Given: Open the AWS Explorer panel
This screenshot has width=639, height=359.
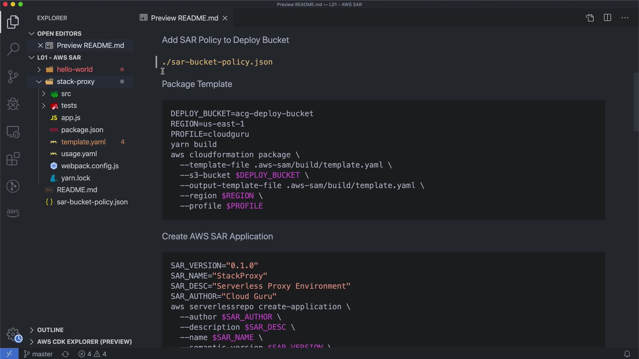Looking at the screenshot, I should (13, 212).
